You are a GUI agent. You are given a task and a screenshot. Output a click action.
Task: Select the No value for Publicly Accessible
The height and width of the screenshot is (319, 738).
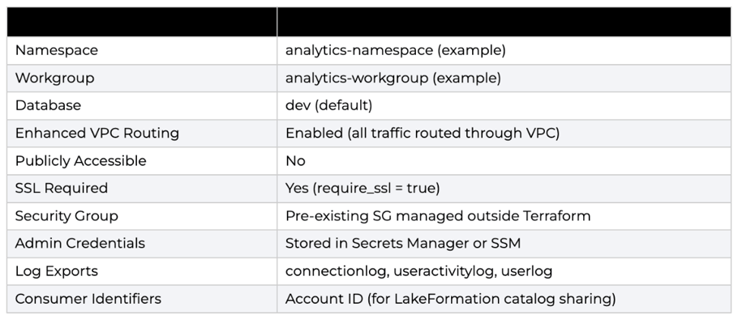[x=295, y=160]
